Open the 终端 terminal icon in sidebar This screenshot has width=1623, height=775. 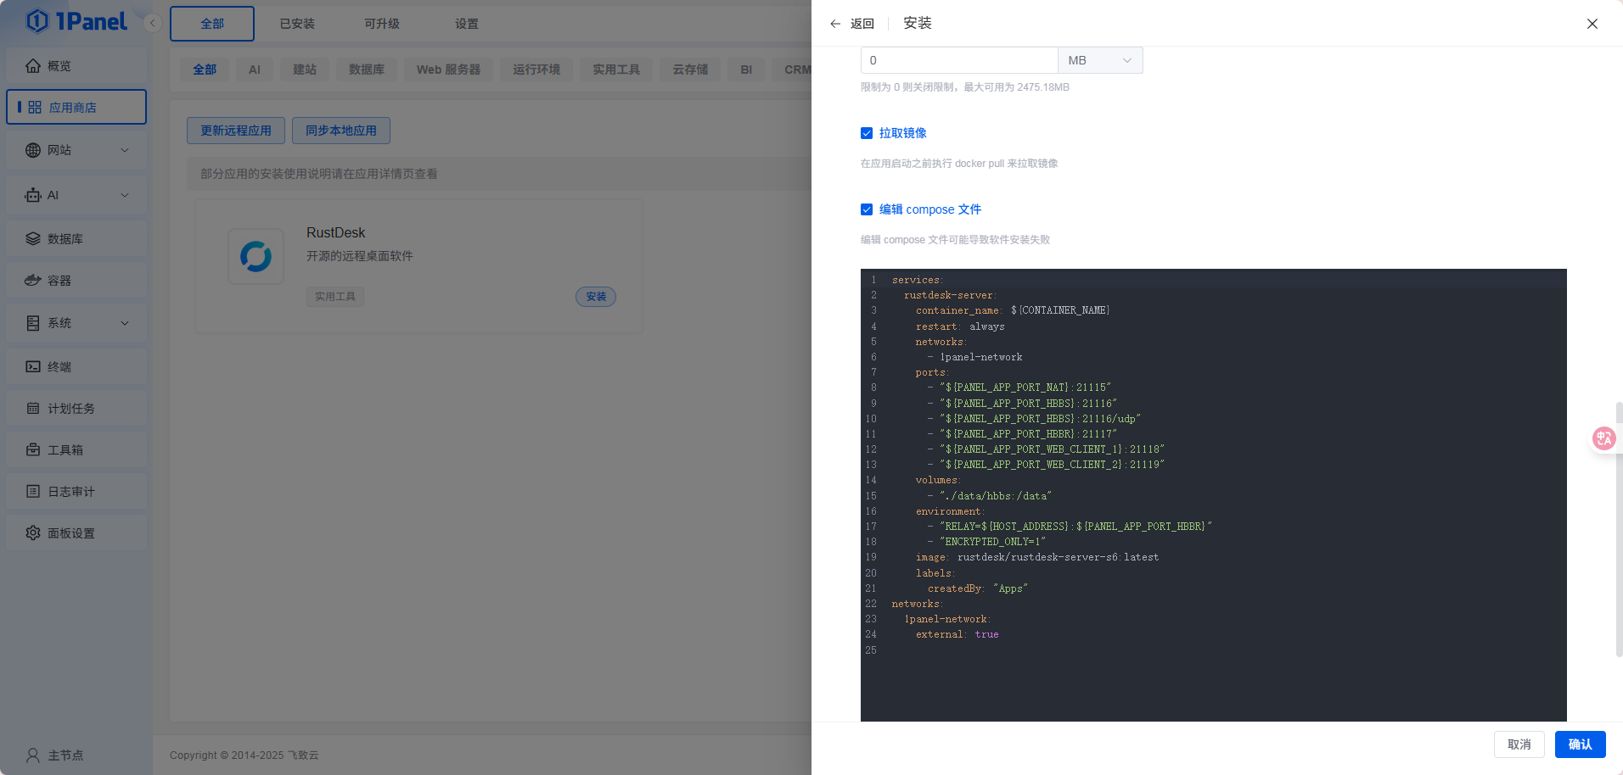coord(33,367)
